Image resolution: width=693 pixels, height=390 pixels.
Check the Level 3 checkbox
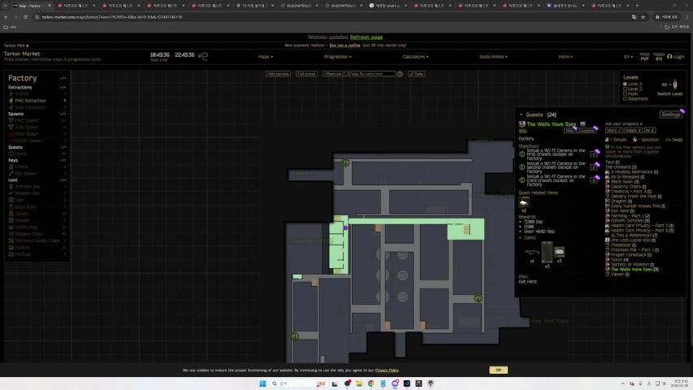[x=625, y=84]
